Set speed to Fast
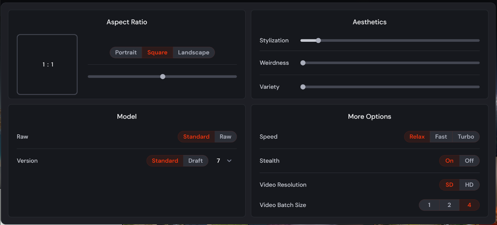Image resolution: width=497 pixels, height=225 pixels. [x=441, y=137]
